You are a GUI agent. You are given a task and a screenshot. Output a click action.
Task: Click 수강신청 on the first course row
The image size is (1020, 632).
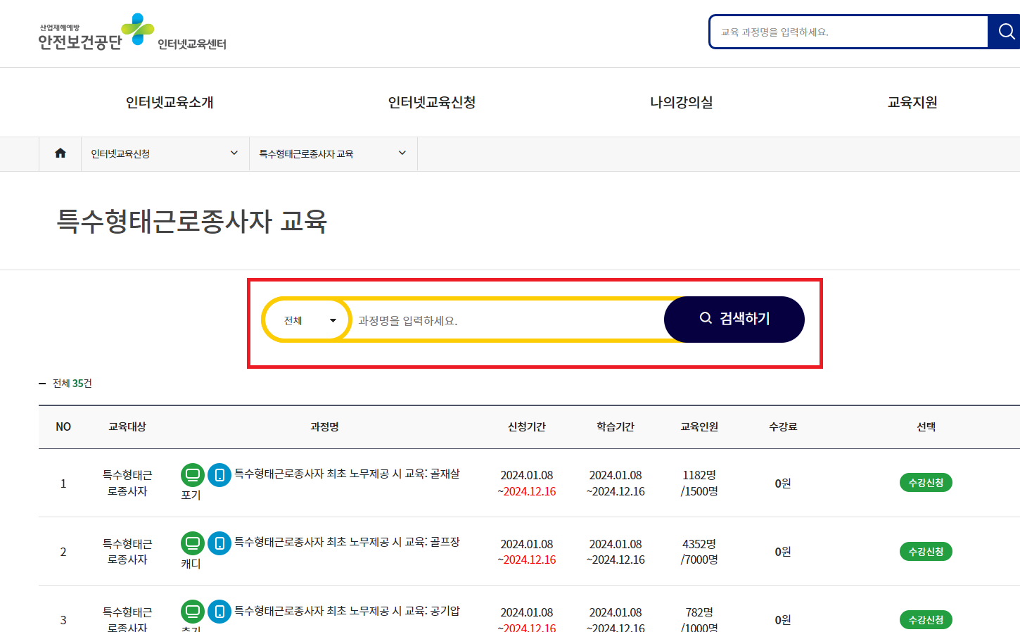click(x=926, y=483)
